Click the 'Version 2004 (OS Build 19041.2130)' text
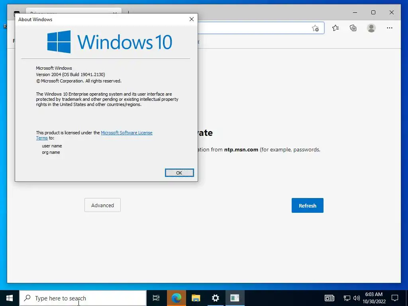Viewport: 408px width, 306px height. 71,75
